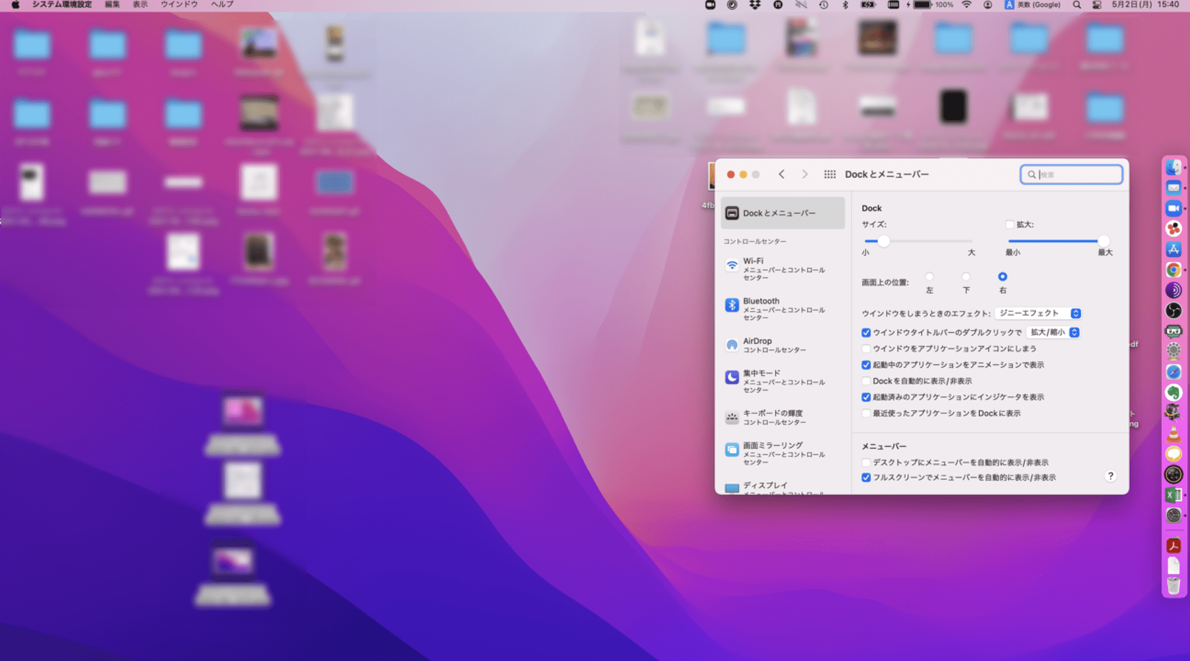Open the 拡大/縮小 double-click action dropdown
The image size is (1190, 661).
click(1053, 332)
